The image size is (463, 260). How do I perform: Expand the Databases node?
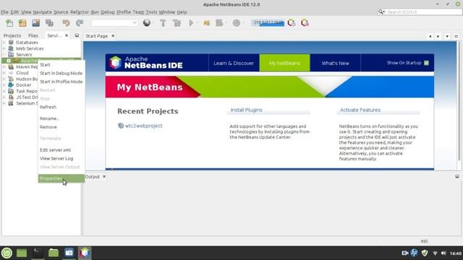tap(4, 42)
